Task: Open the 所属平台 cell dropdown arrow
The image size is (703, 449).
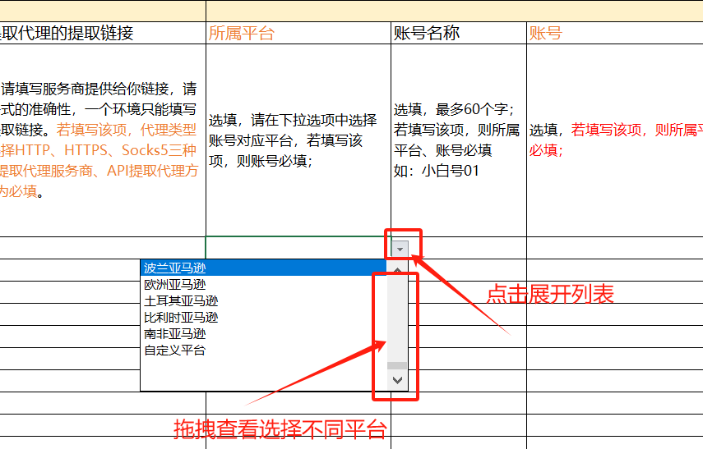Action: [400, 249]
